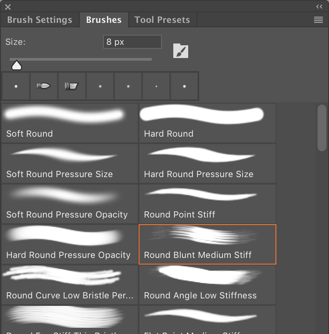This screenshot has width=329, height=334.
Task: Click the brush size slider handle
Action: pos(17,65)
